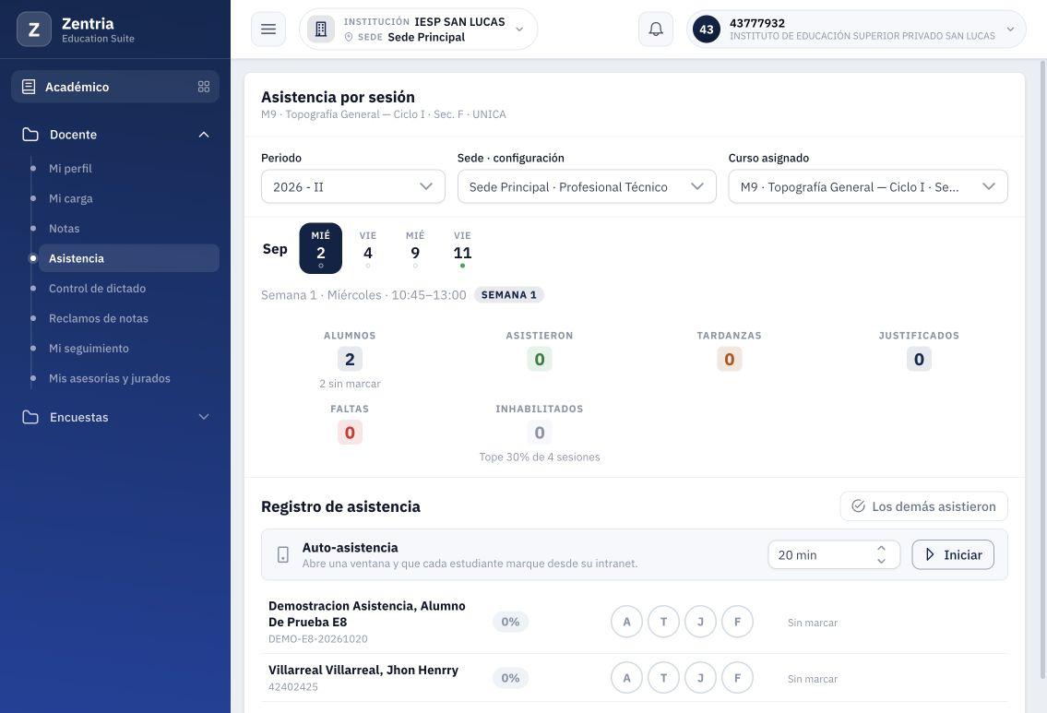
Task: Mark Villarreal Villarreal as A (asistió)
Action: click(626, 678)
